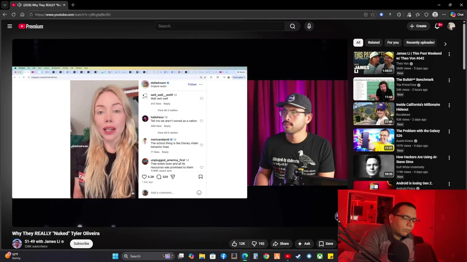Open YouTube account avatar menu
Image resolution: width=467 pixels, height=262 pixels.
click(451, 26)
